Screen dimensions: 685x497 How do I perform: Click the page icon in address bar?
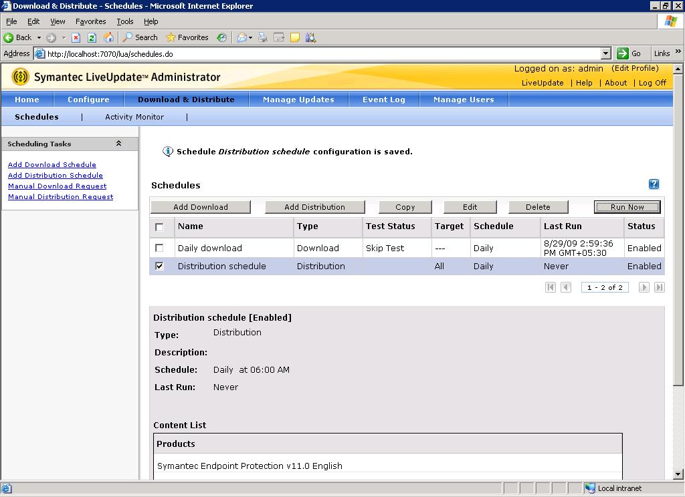pos(39,53)
